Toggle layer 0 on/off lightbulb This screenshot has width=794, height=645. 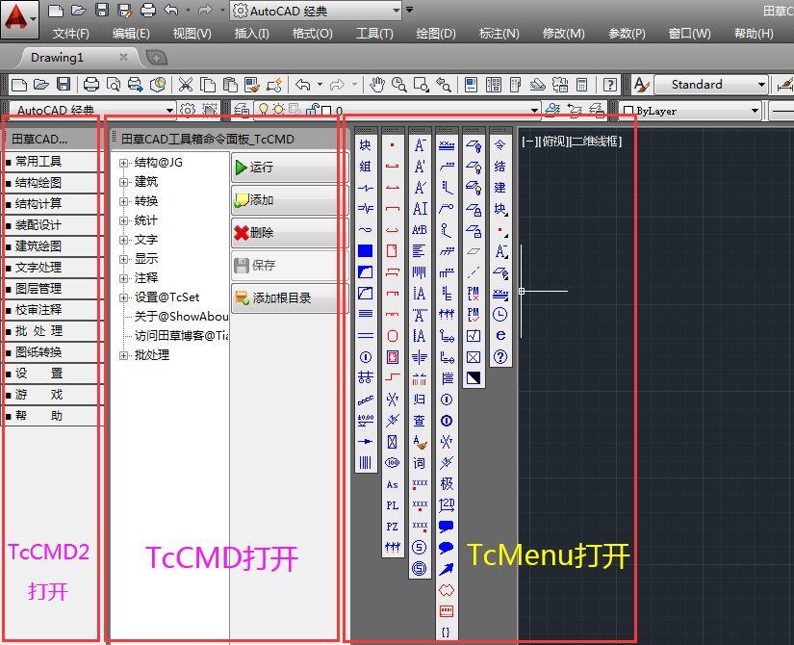[x=264, y=110]
